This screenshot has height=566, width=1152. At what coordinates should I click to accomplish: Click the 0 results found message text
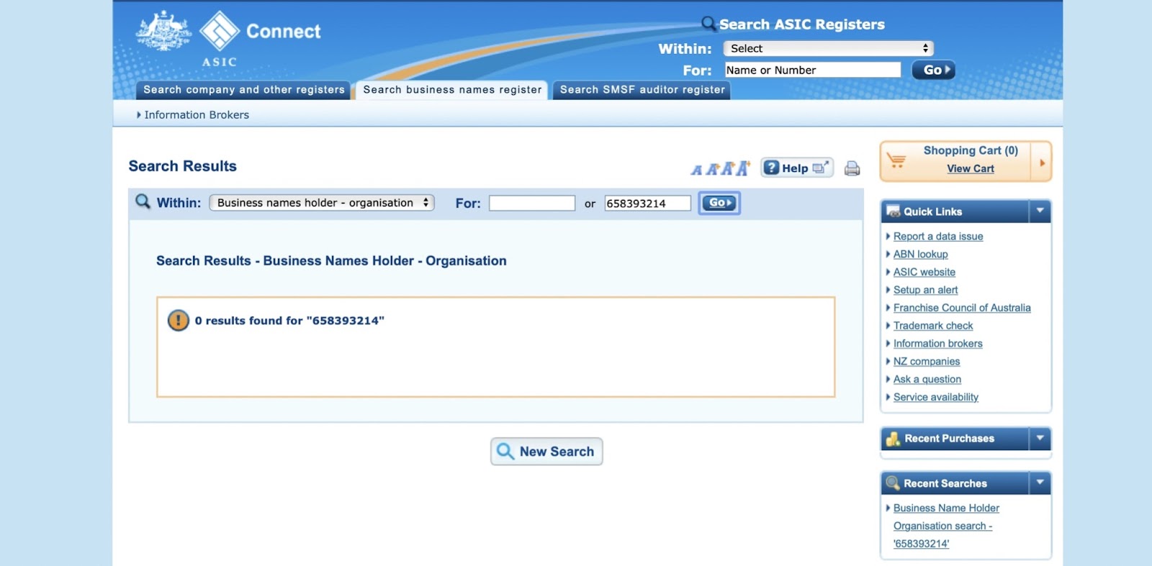(x=289, y=321)
